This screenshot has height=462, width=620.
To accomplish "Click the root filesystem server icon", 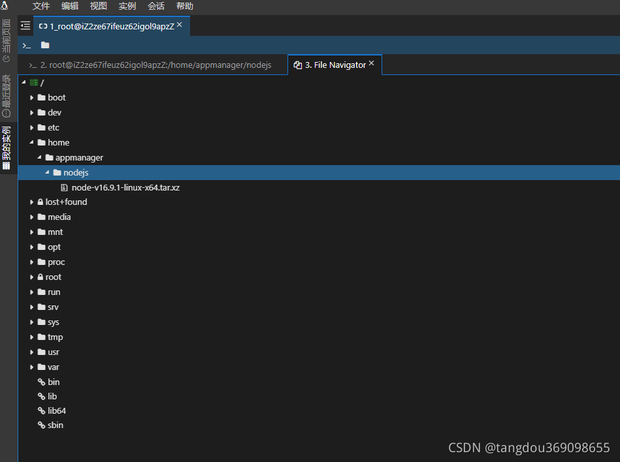I will pyautogui.click(x=34, y=82).
